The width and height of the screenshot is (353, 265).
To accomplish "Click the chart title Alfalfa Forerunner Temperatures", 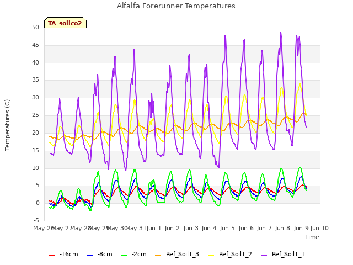I will [x=176, y=6].
